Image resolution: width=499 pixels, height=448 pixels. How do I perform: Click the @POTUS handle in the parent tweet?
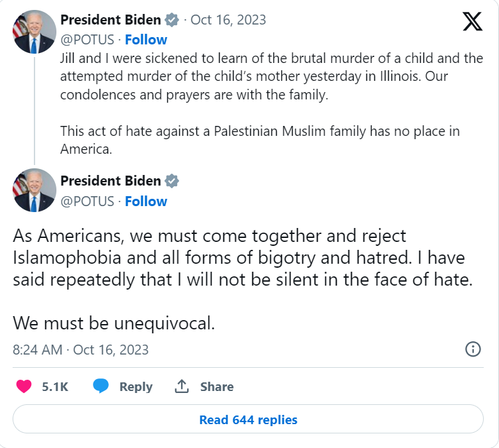point(87,39)
